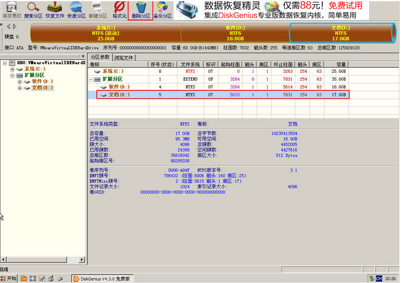Click the free space value 16.9GB
401x283 pixels.
[290, 139]
